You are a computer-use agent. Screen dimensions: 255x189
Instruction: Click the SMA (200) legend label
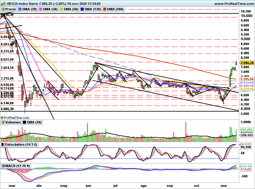pos(115,9)
